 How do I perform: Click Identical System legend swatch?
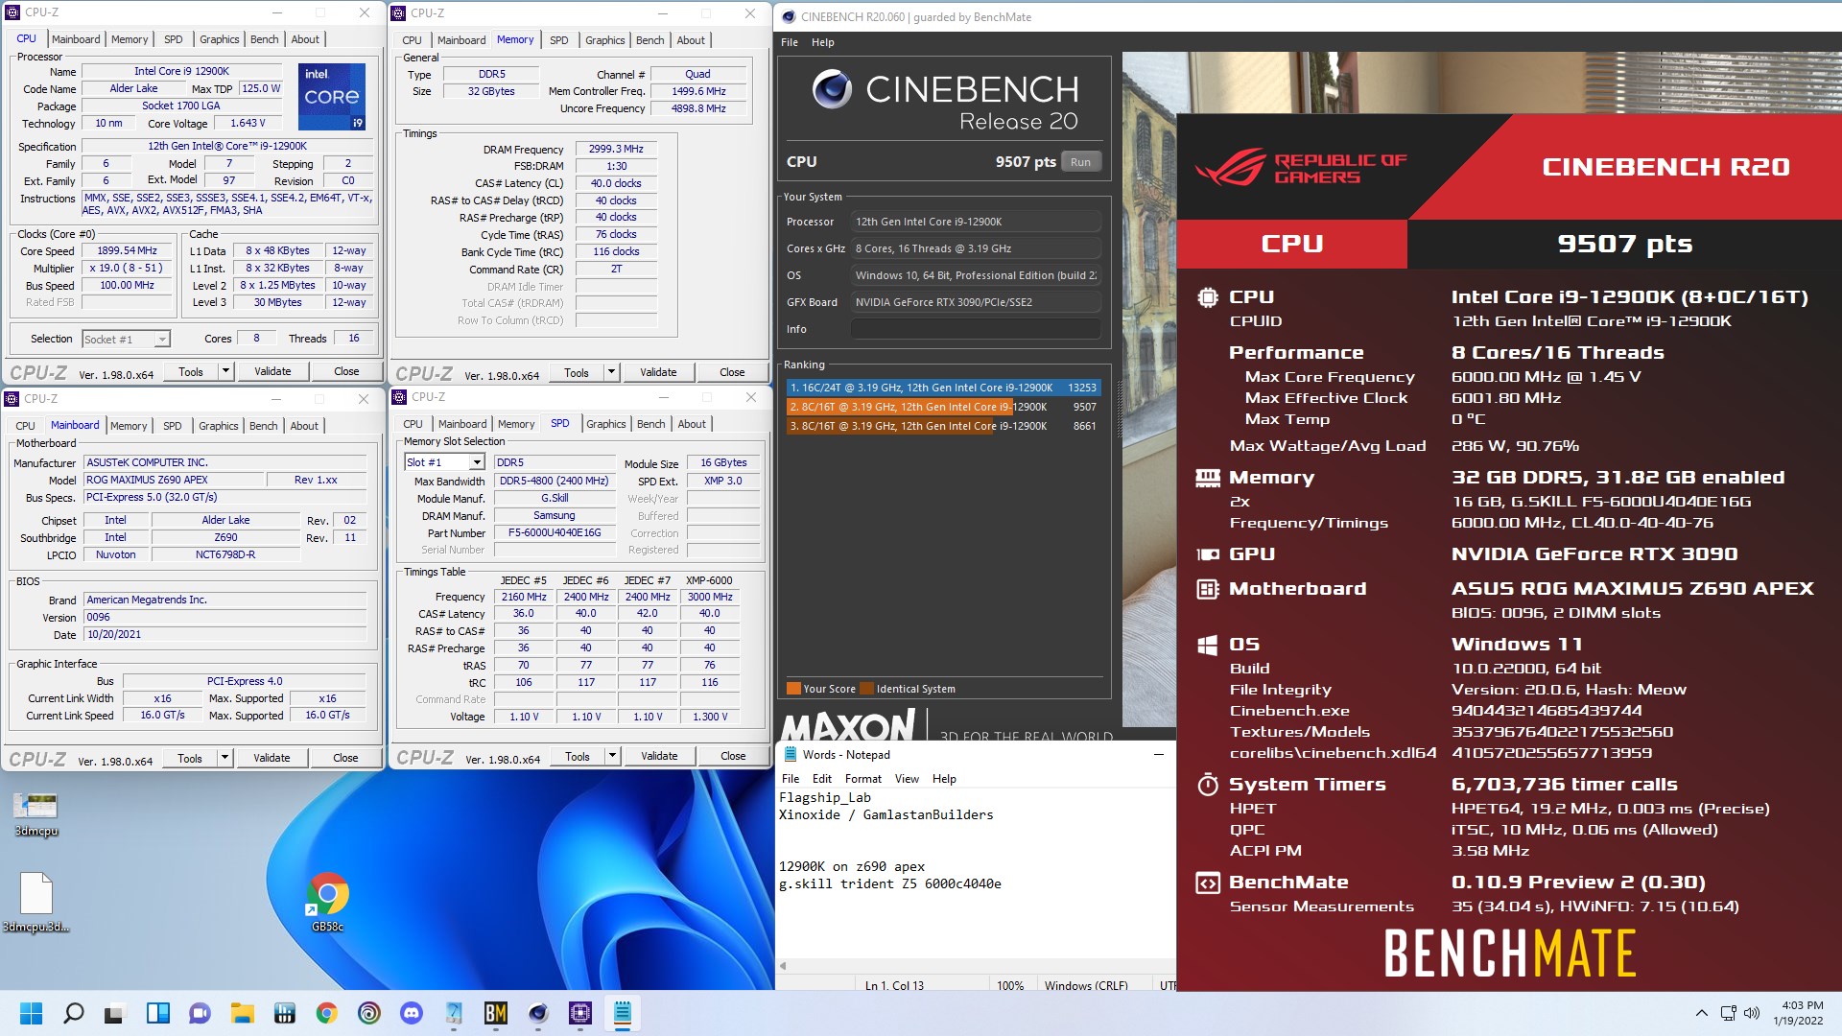867,689
